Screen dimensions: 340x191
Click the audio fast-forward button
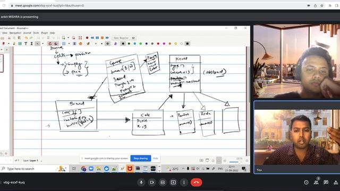point(107,38)
